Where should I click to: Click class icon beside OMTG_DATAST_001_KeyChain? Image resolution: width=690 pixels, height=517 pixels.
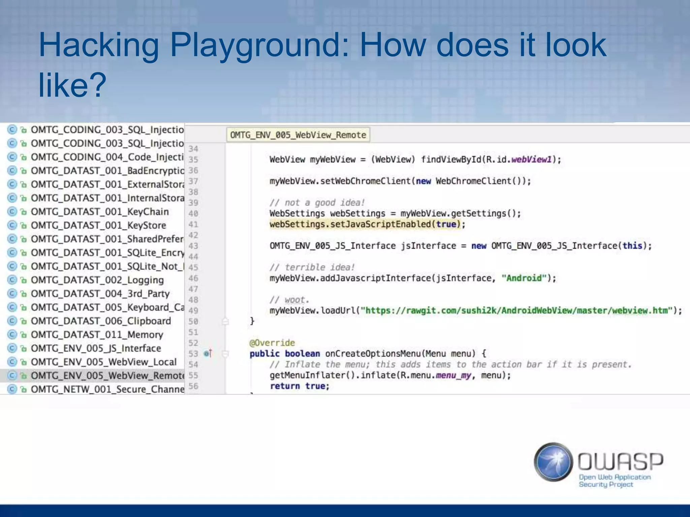pyautogui.click(x=12, y=212)
